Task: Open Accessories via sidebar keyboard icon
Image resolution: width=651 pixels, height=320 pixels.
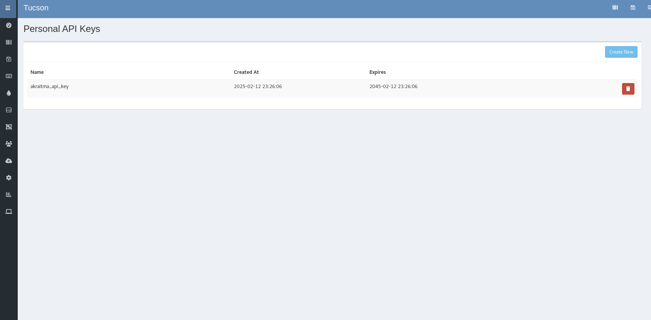Action: (8, 76)
